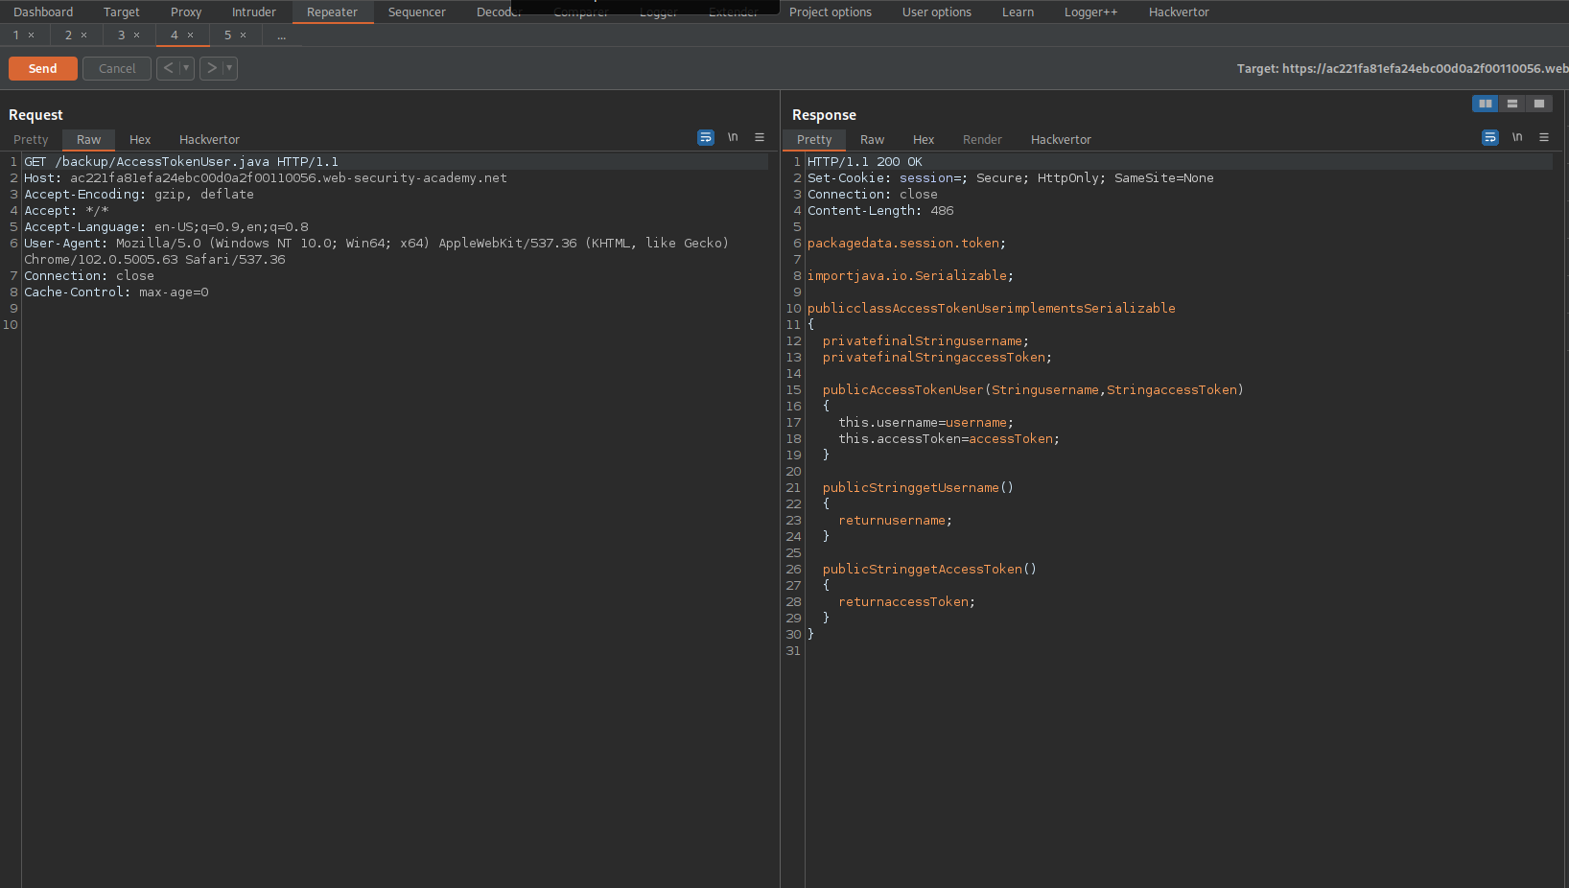Toggle word wrap icon in Response panel
Image resolution: width=1569 pixels, height=888 pixels.
(x=1490, y=137)
